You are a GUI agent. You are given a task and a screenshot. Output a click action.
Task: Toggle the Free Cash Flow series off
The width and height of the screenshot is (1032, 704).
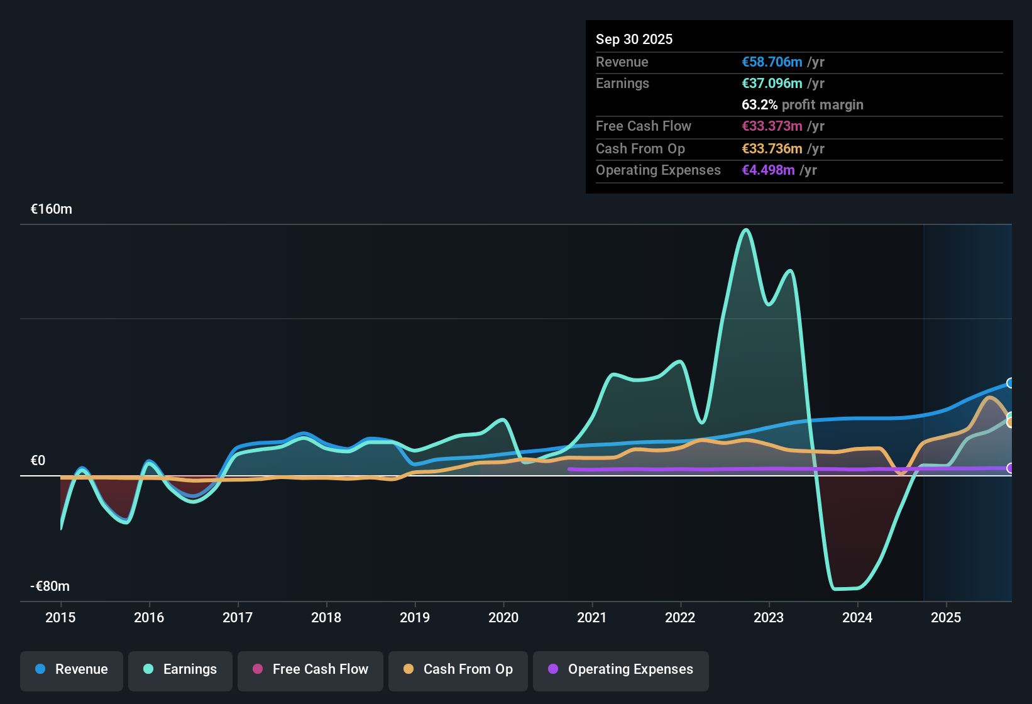point(310,669)
